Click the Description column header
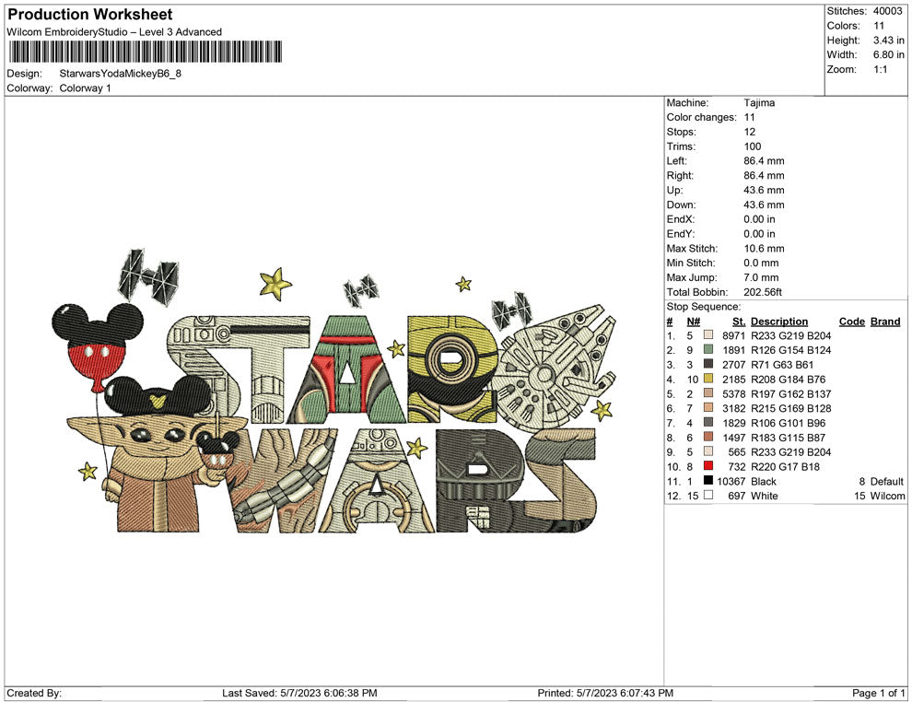 [x=778, y=322]
